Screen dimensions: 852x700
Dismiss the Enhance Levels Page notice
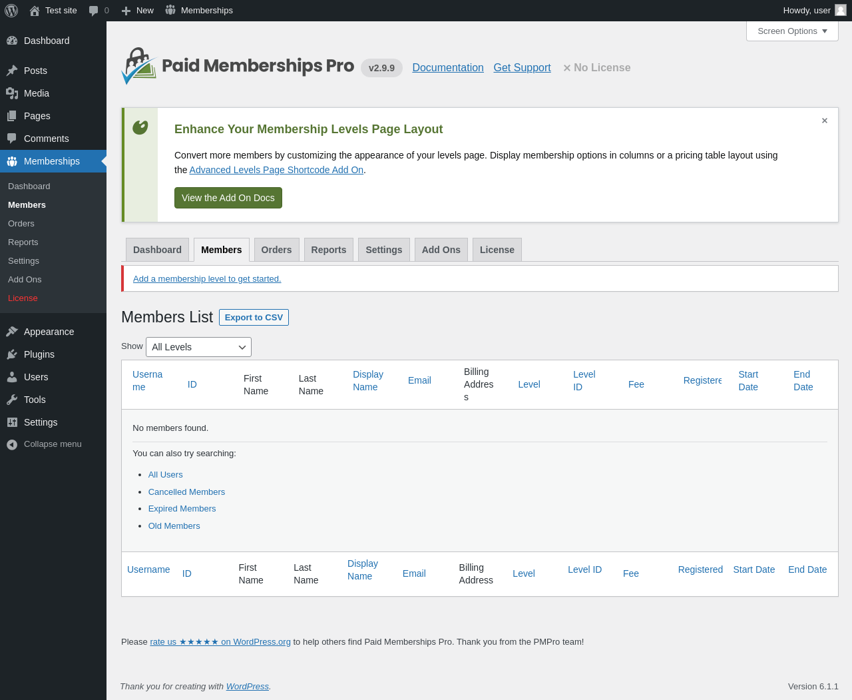825,121
